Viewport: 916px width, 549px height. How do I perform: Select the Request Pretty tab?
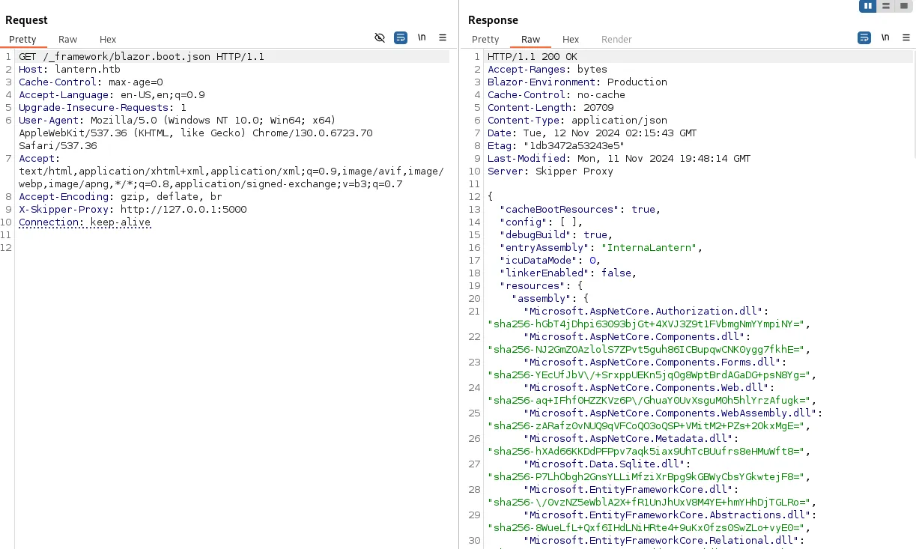coord(23,39)
